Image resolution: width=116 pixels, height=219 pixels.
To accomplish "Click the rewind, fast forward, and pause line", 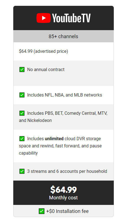I will [x=60, y=146].
